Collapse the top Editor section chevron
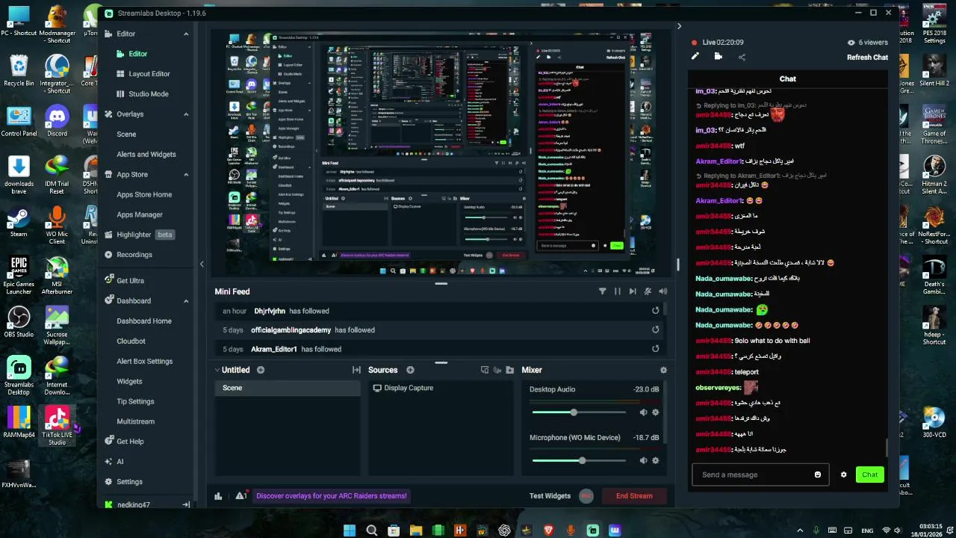 point(186,34)
